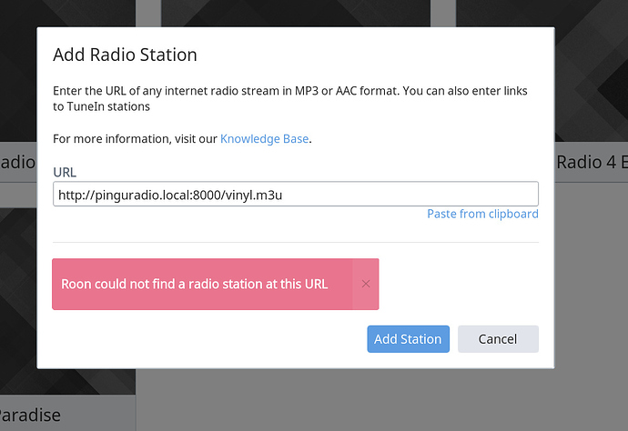Viewport: 628px width, 431px height.
Task: Click the 'Roon could not find' error text
Action: pos(194,284)
